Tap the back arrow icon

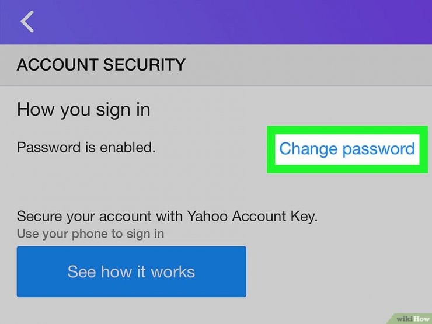[27, 22]
